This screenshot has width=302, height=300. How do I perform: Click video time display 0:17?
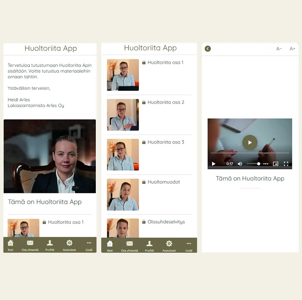[x=230, y=164]
